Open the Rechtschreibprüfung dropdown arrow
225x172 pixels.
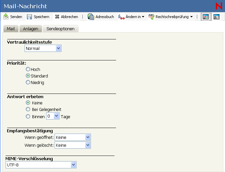click(x=191, y=17)
